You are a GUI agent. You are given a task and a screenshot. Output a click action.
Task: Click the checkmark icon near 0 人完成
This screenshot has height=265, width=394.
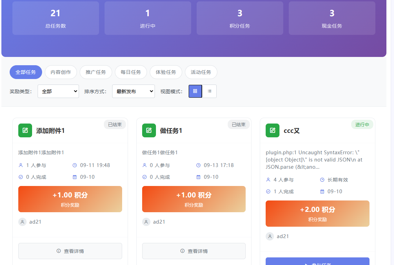(21, 177)
